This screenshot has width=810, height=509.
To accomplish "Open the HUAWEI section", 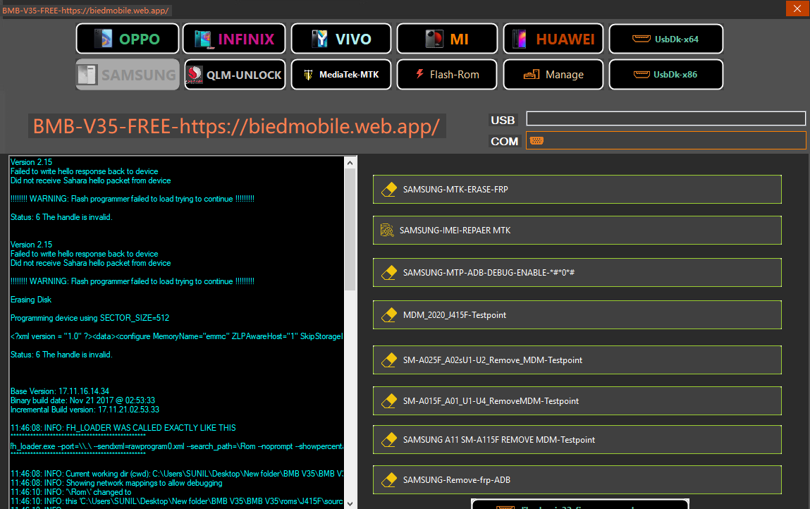I will [x=553, y=39].
